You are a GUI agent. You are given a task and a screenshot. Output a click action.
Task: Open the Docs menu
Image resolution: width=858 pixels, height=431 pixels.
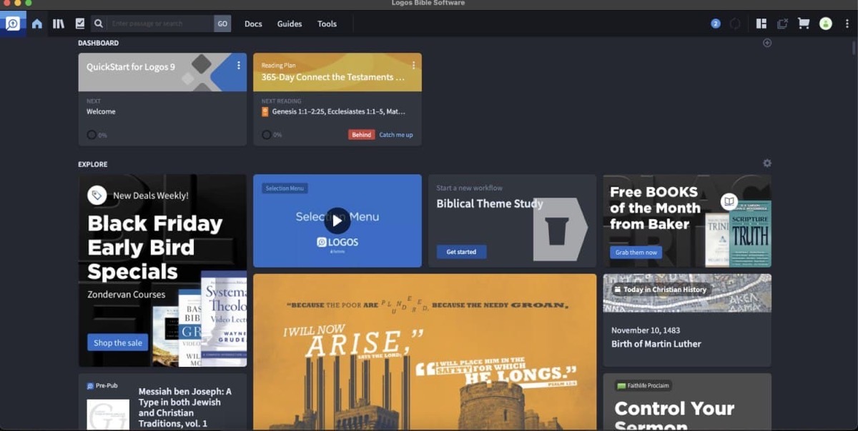(x=253, y=24)
